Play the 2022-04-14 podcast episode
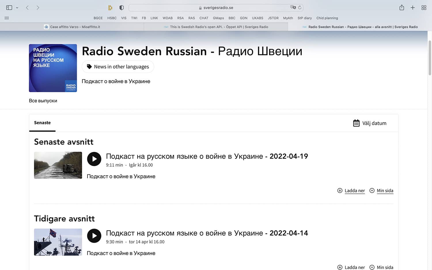The width and height of the screenshot is (432, 270). pos(94,236)
